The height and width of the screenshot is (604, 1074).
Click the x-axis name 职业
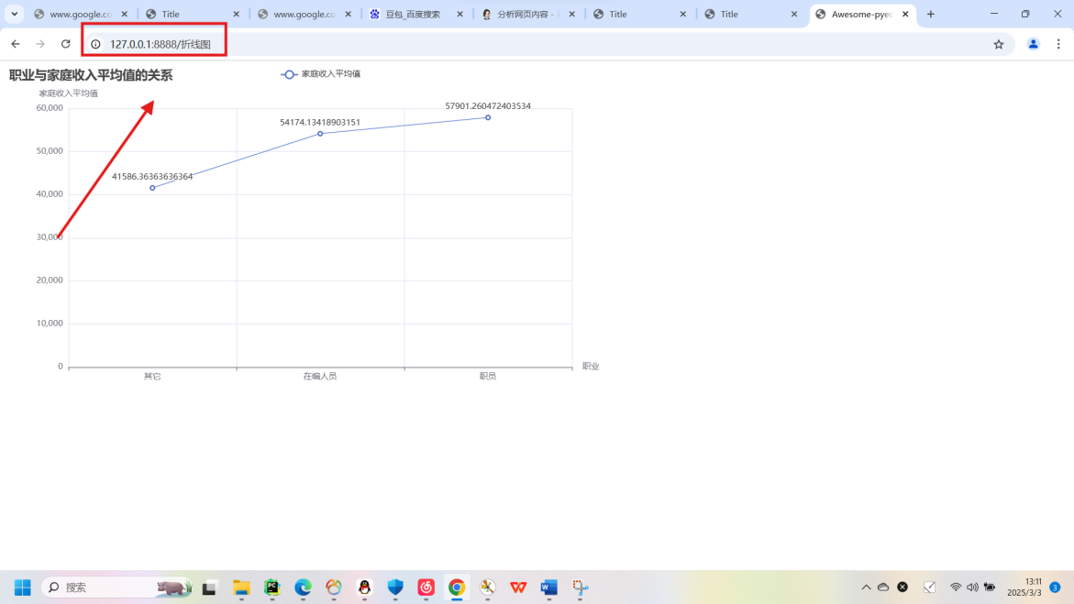(591, 367)
